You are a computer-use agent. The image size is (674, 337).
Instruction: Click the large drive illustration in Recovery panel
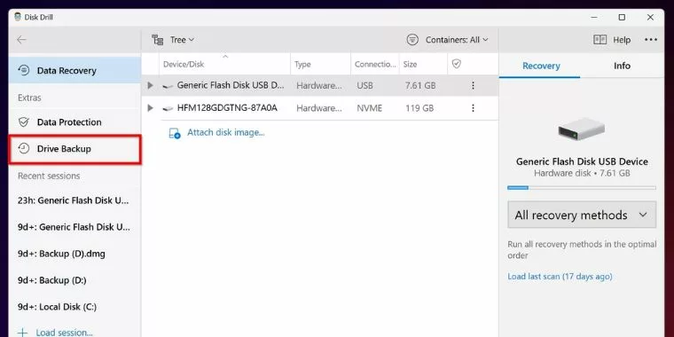582,129
